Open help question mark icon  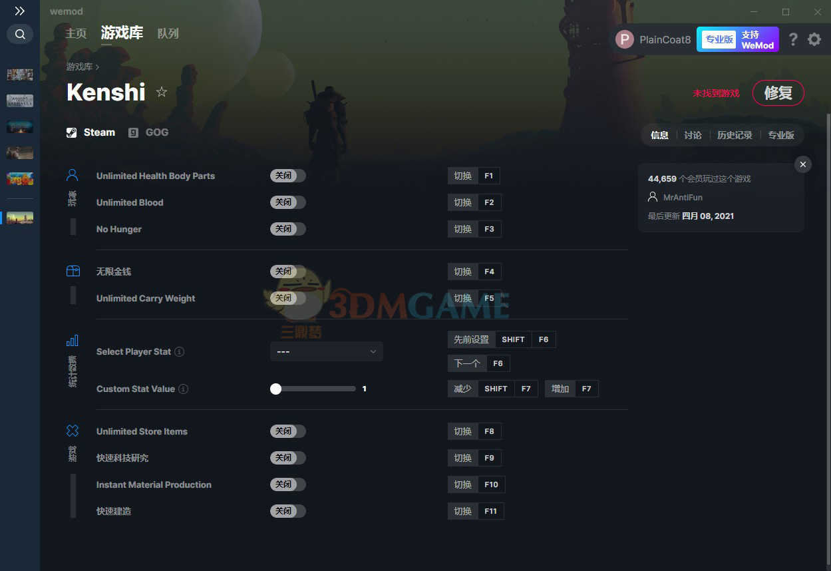coord(792,39)
